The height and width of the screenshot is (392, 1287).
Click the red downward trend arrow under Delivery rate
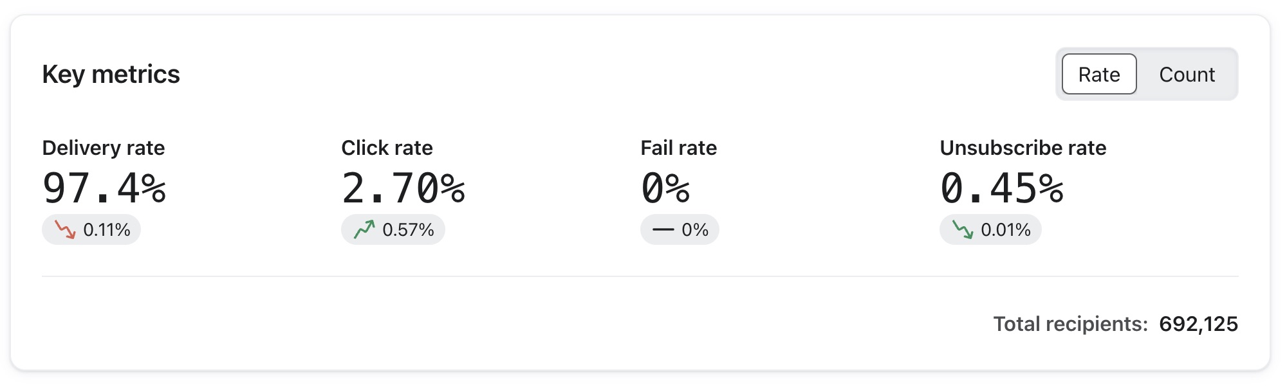pos(65,229)
